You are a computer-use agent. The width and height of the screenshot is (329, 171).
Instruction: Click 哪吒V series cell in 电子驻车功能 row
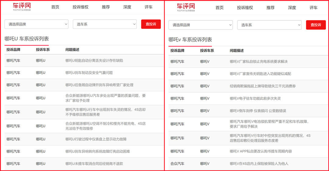tap(205, 98)
